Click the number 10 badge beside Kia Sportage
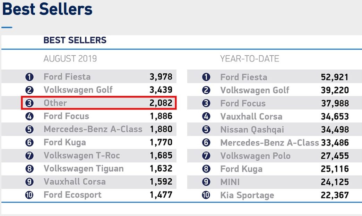 tap(206, 195)
